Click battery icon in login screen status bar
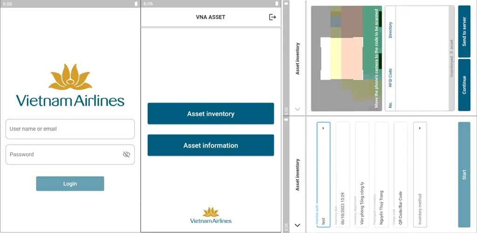477x233 pixels. click(136, 4)
